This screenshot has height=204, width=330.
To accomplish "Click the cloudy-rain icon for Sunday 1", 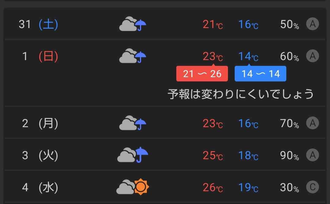I will click(133, 56).
